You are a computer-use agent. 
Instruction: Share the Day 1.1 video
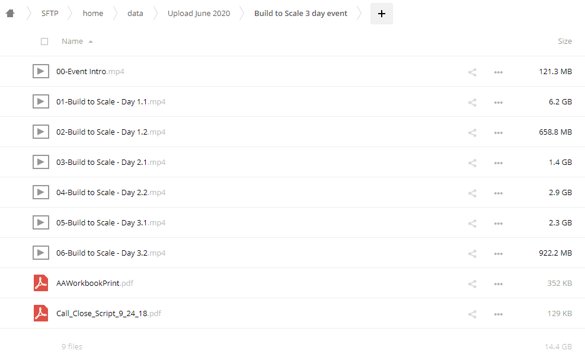tap(472, 103)
